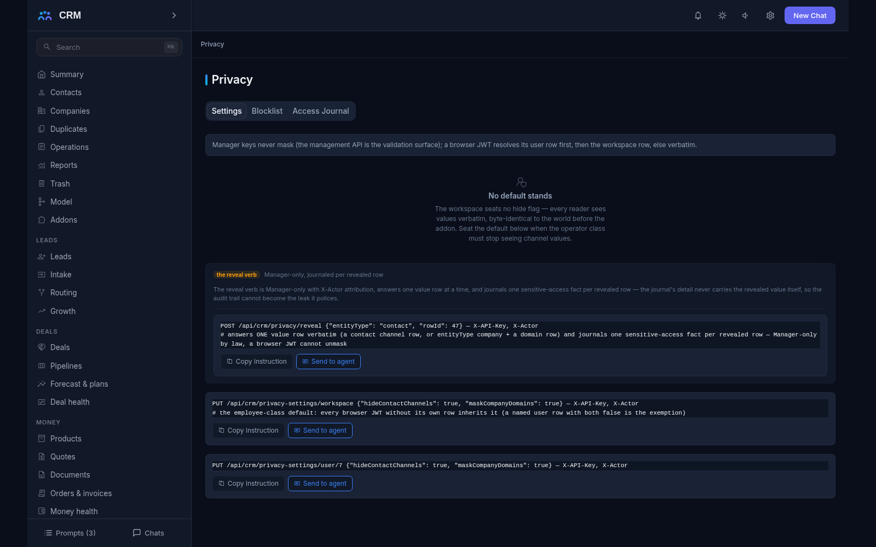
Task: Open Quotes page
Action: coord(109,457)
